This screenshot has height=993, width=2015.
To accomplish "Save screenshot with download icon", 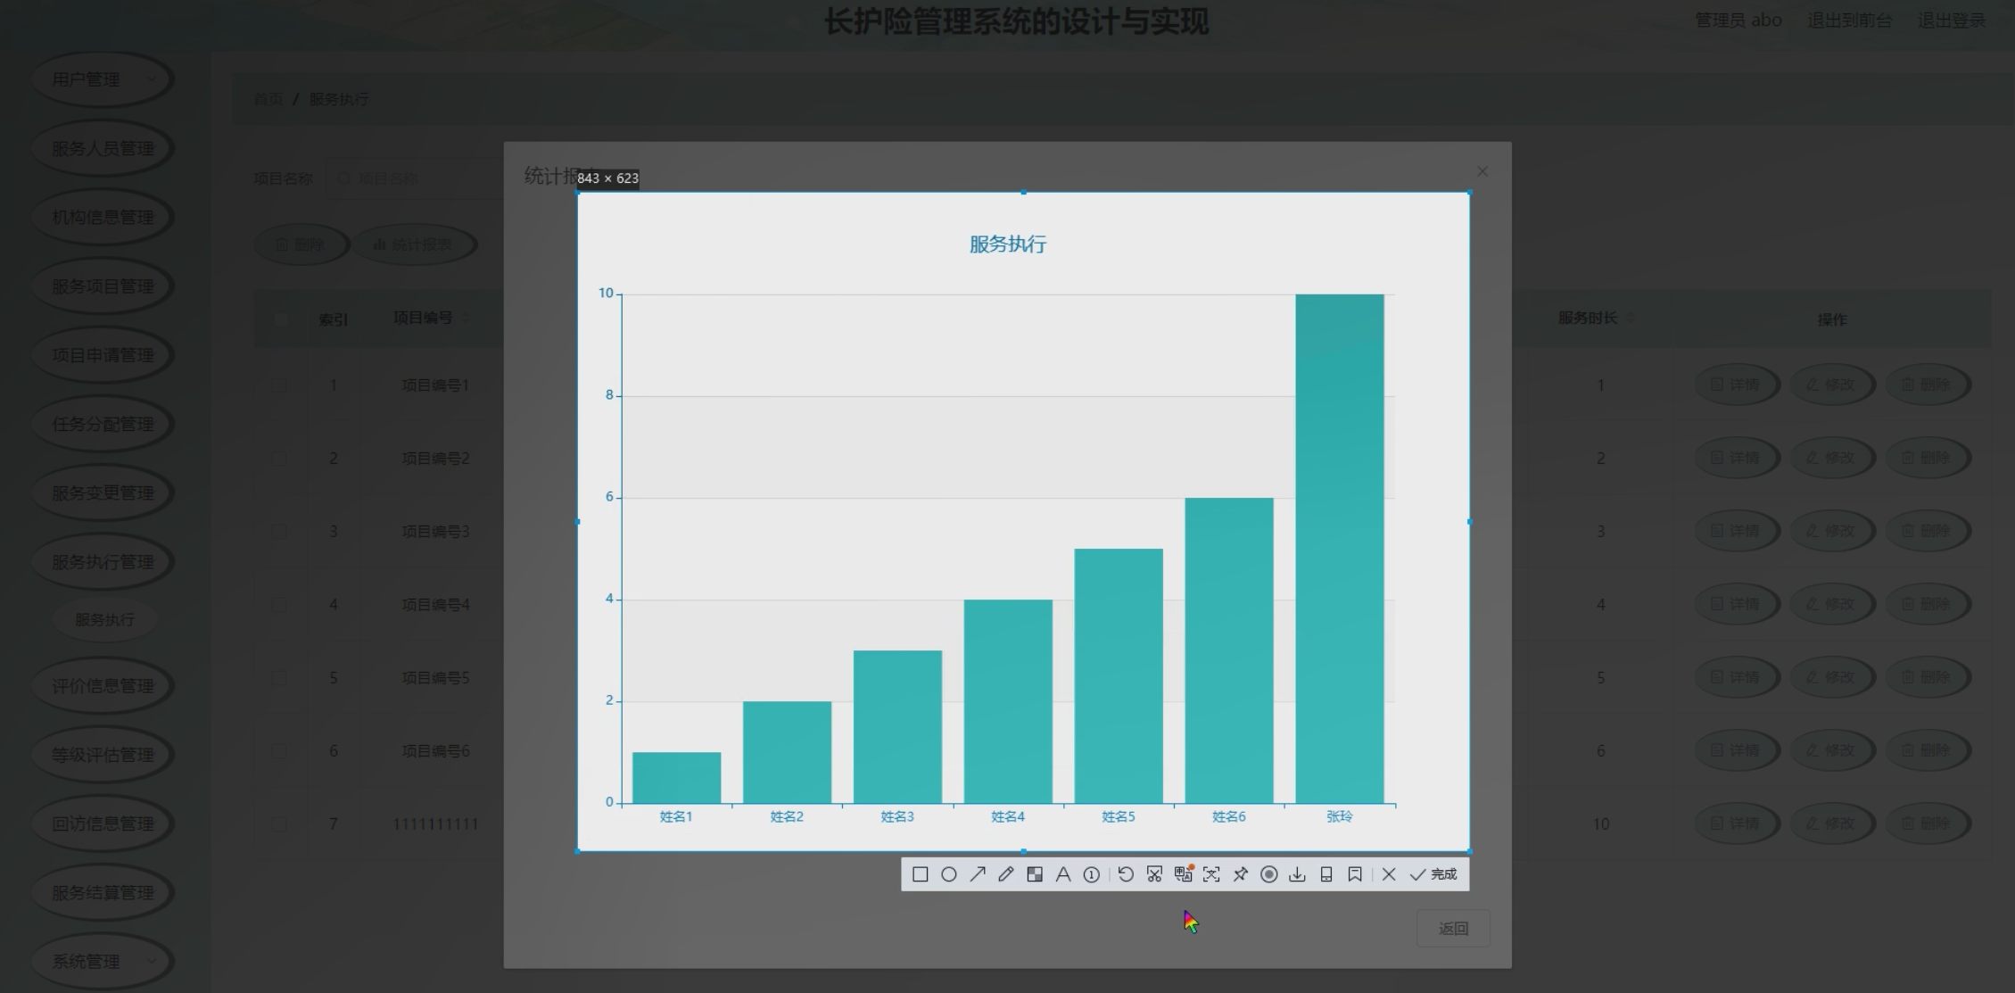I will (1297, 874).
